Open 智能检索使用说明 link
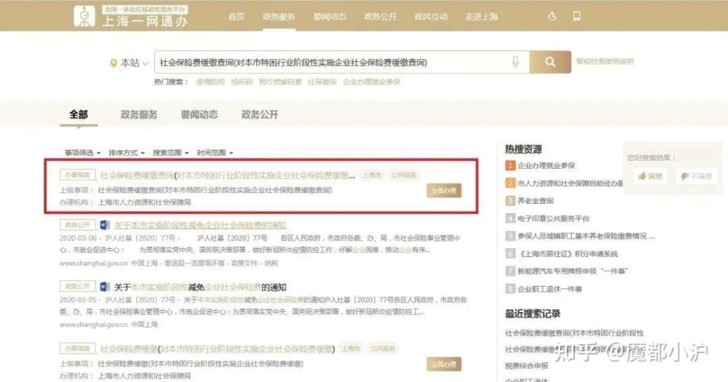The width and height of the screenshot is (728, 382). [604, 61]
